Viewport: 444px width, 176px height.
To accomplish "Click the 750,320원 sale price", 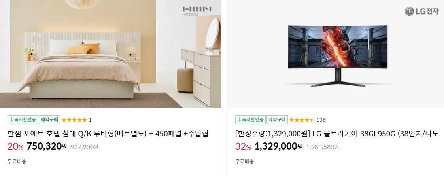I will click(x=47, y=146).
